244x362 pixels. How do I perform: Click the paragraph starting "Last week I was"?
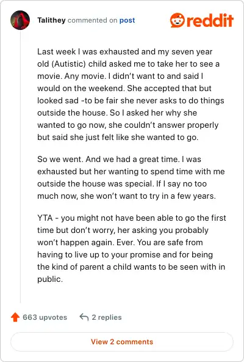click(x=130, y=94)
